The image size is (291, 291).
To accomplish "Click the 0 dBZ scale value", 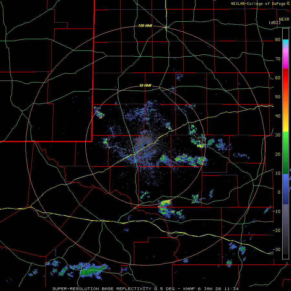I will point(279,192).
